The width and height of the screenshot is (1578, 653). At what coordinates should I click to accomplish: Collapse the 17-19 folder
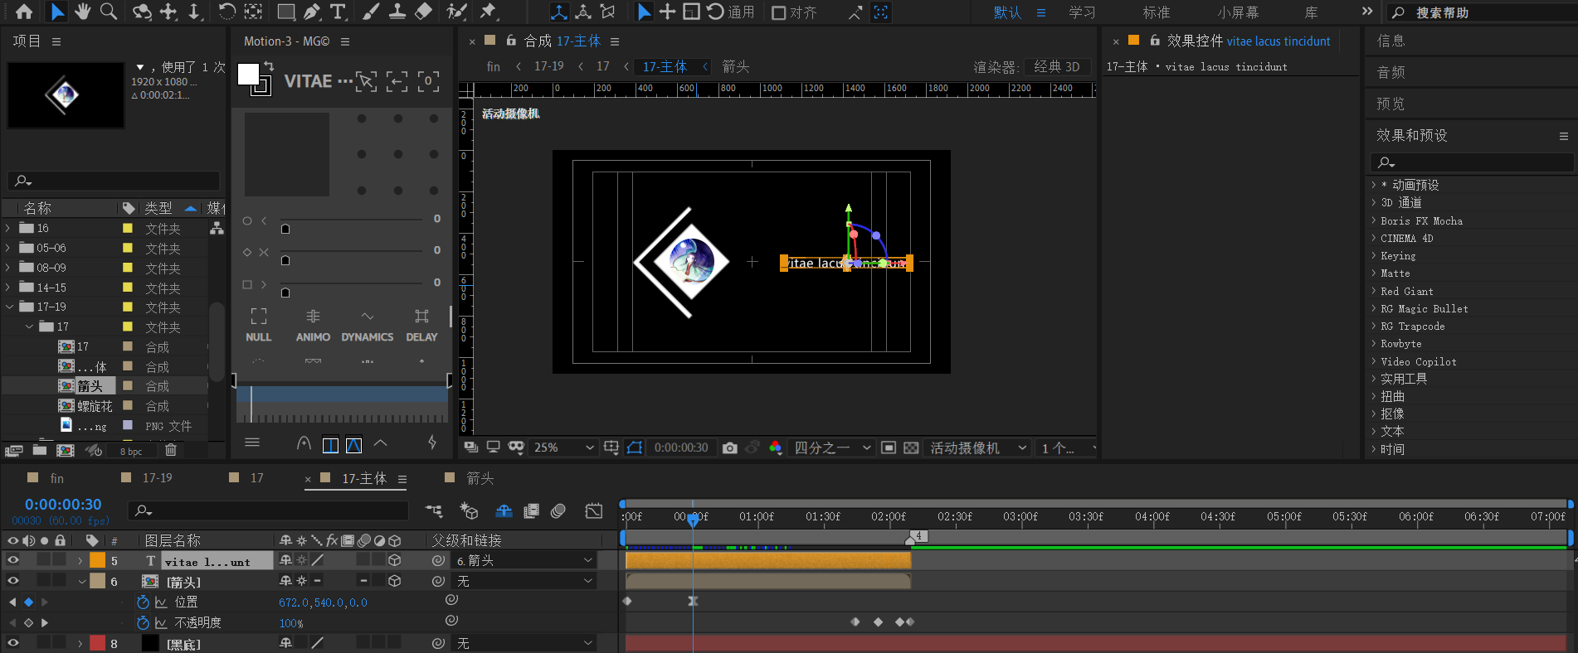coord(8,307)
